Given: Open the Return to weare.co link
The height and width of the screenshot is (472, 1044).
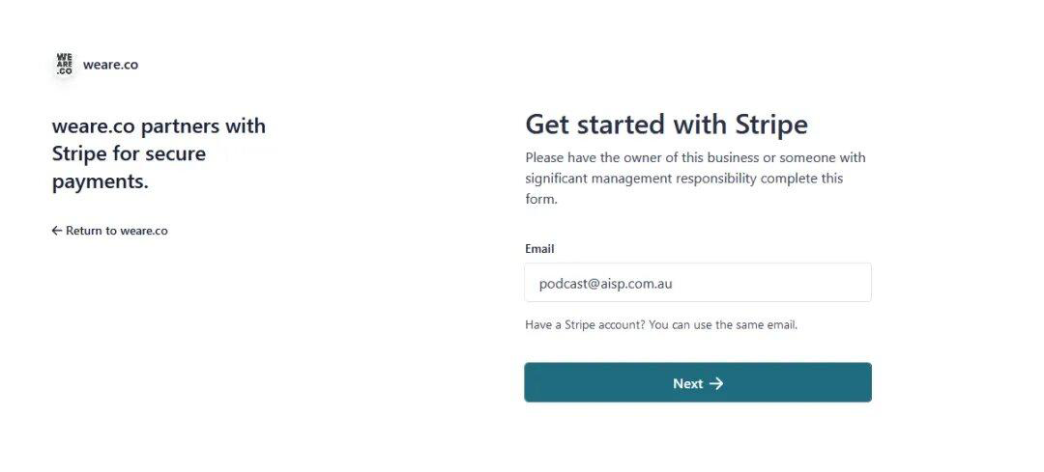Looking at the screenshot, I should click(x=116, y=231).
